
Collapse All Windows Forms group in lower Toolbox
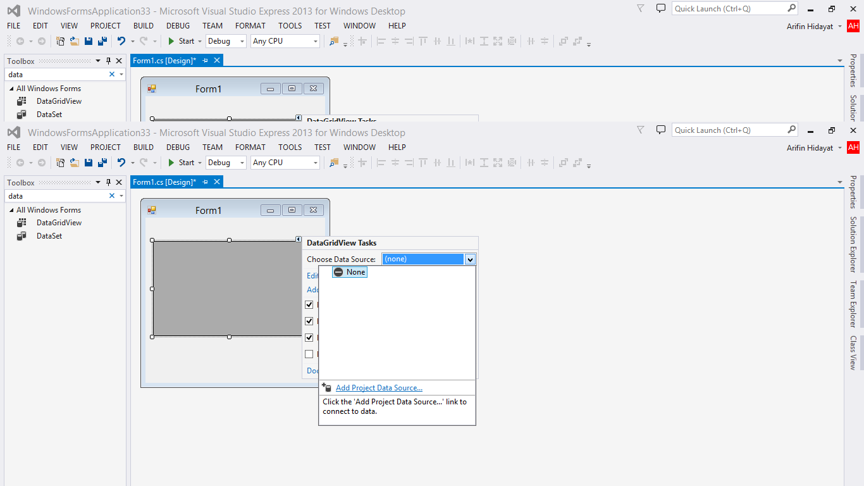coord(12,210)
